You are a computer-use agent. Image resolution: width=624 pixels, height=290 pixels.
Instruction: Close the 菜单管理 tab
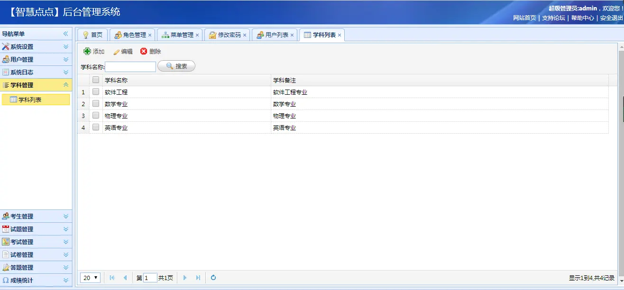pos(197,35)
